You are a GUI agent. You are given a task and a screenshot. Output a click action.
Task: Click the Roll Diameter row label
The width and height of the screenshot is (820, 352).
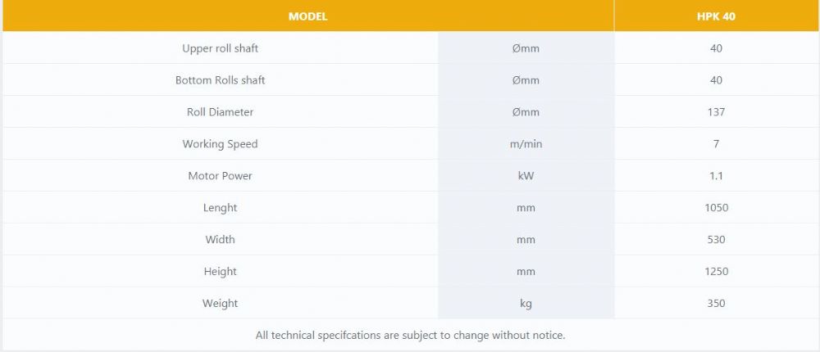[x=220, y=112]
